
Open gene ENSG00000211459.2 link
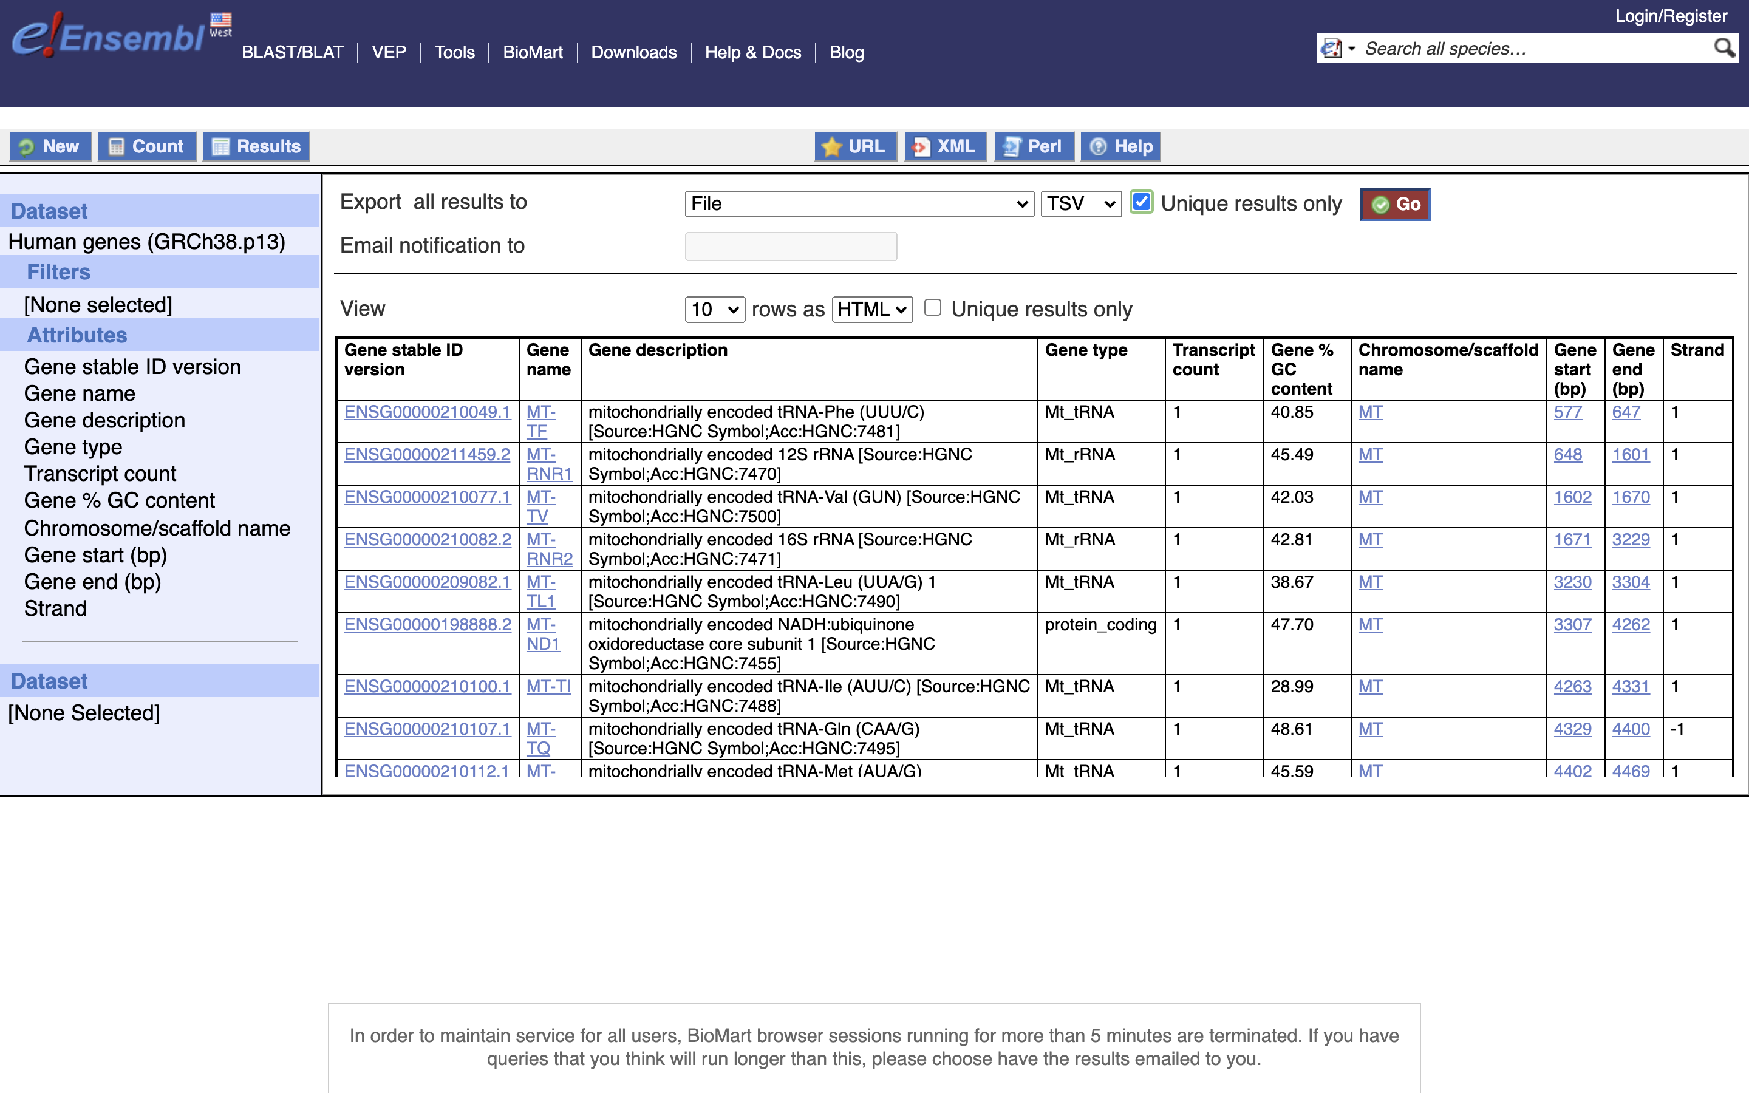point(427,455)
